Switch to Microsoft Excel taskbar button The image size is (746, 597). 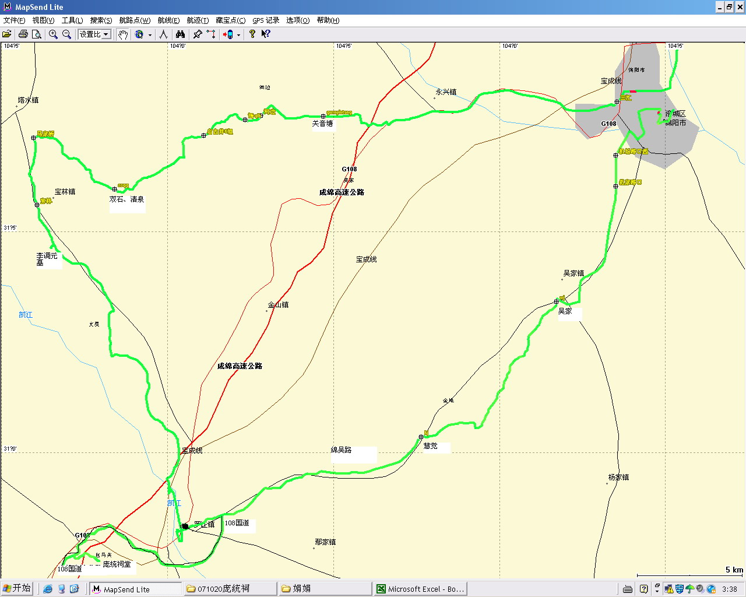coord(420,589)
